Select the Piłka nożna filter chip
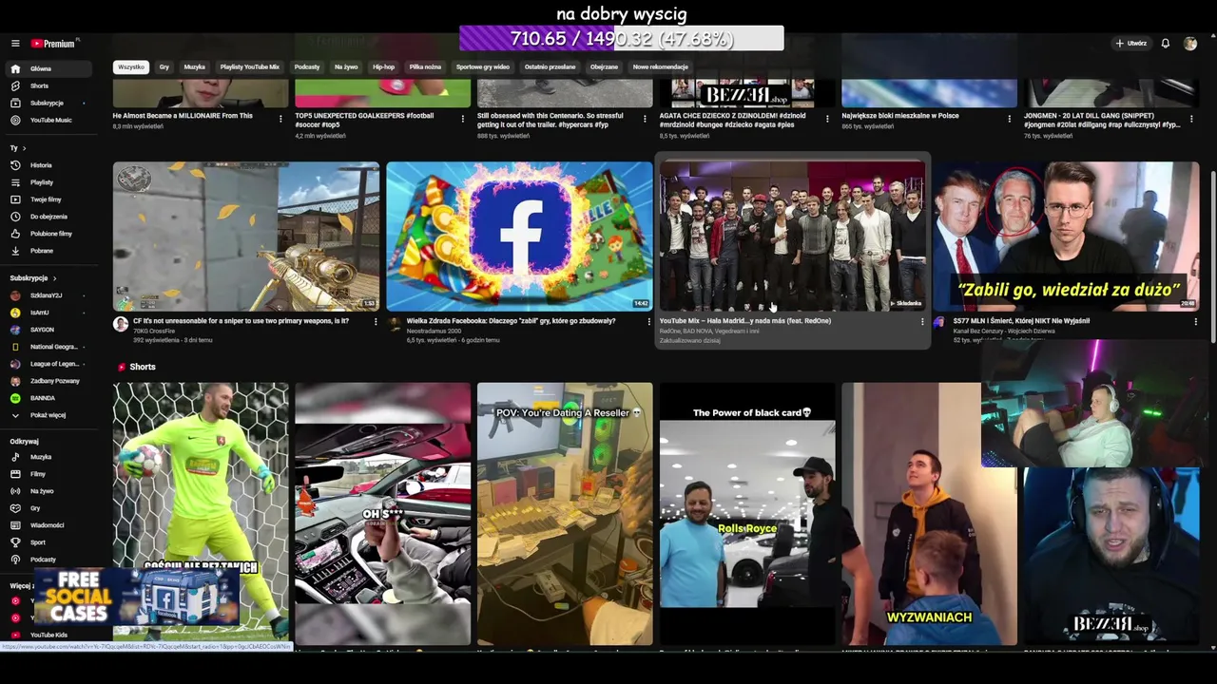The width and height of the screenshot is (1217, 684). coord(425,67)
